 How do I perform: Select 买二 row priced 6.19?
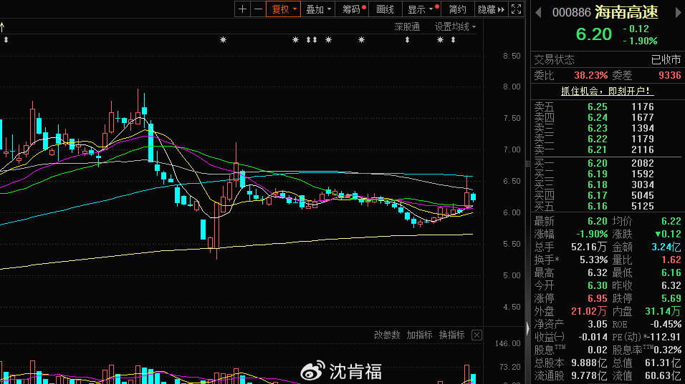(608, 174)
